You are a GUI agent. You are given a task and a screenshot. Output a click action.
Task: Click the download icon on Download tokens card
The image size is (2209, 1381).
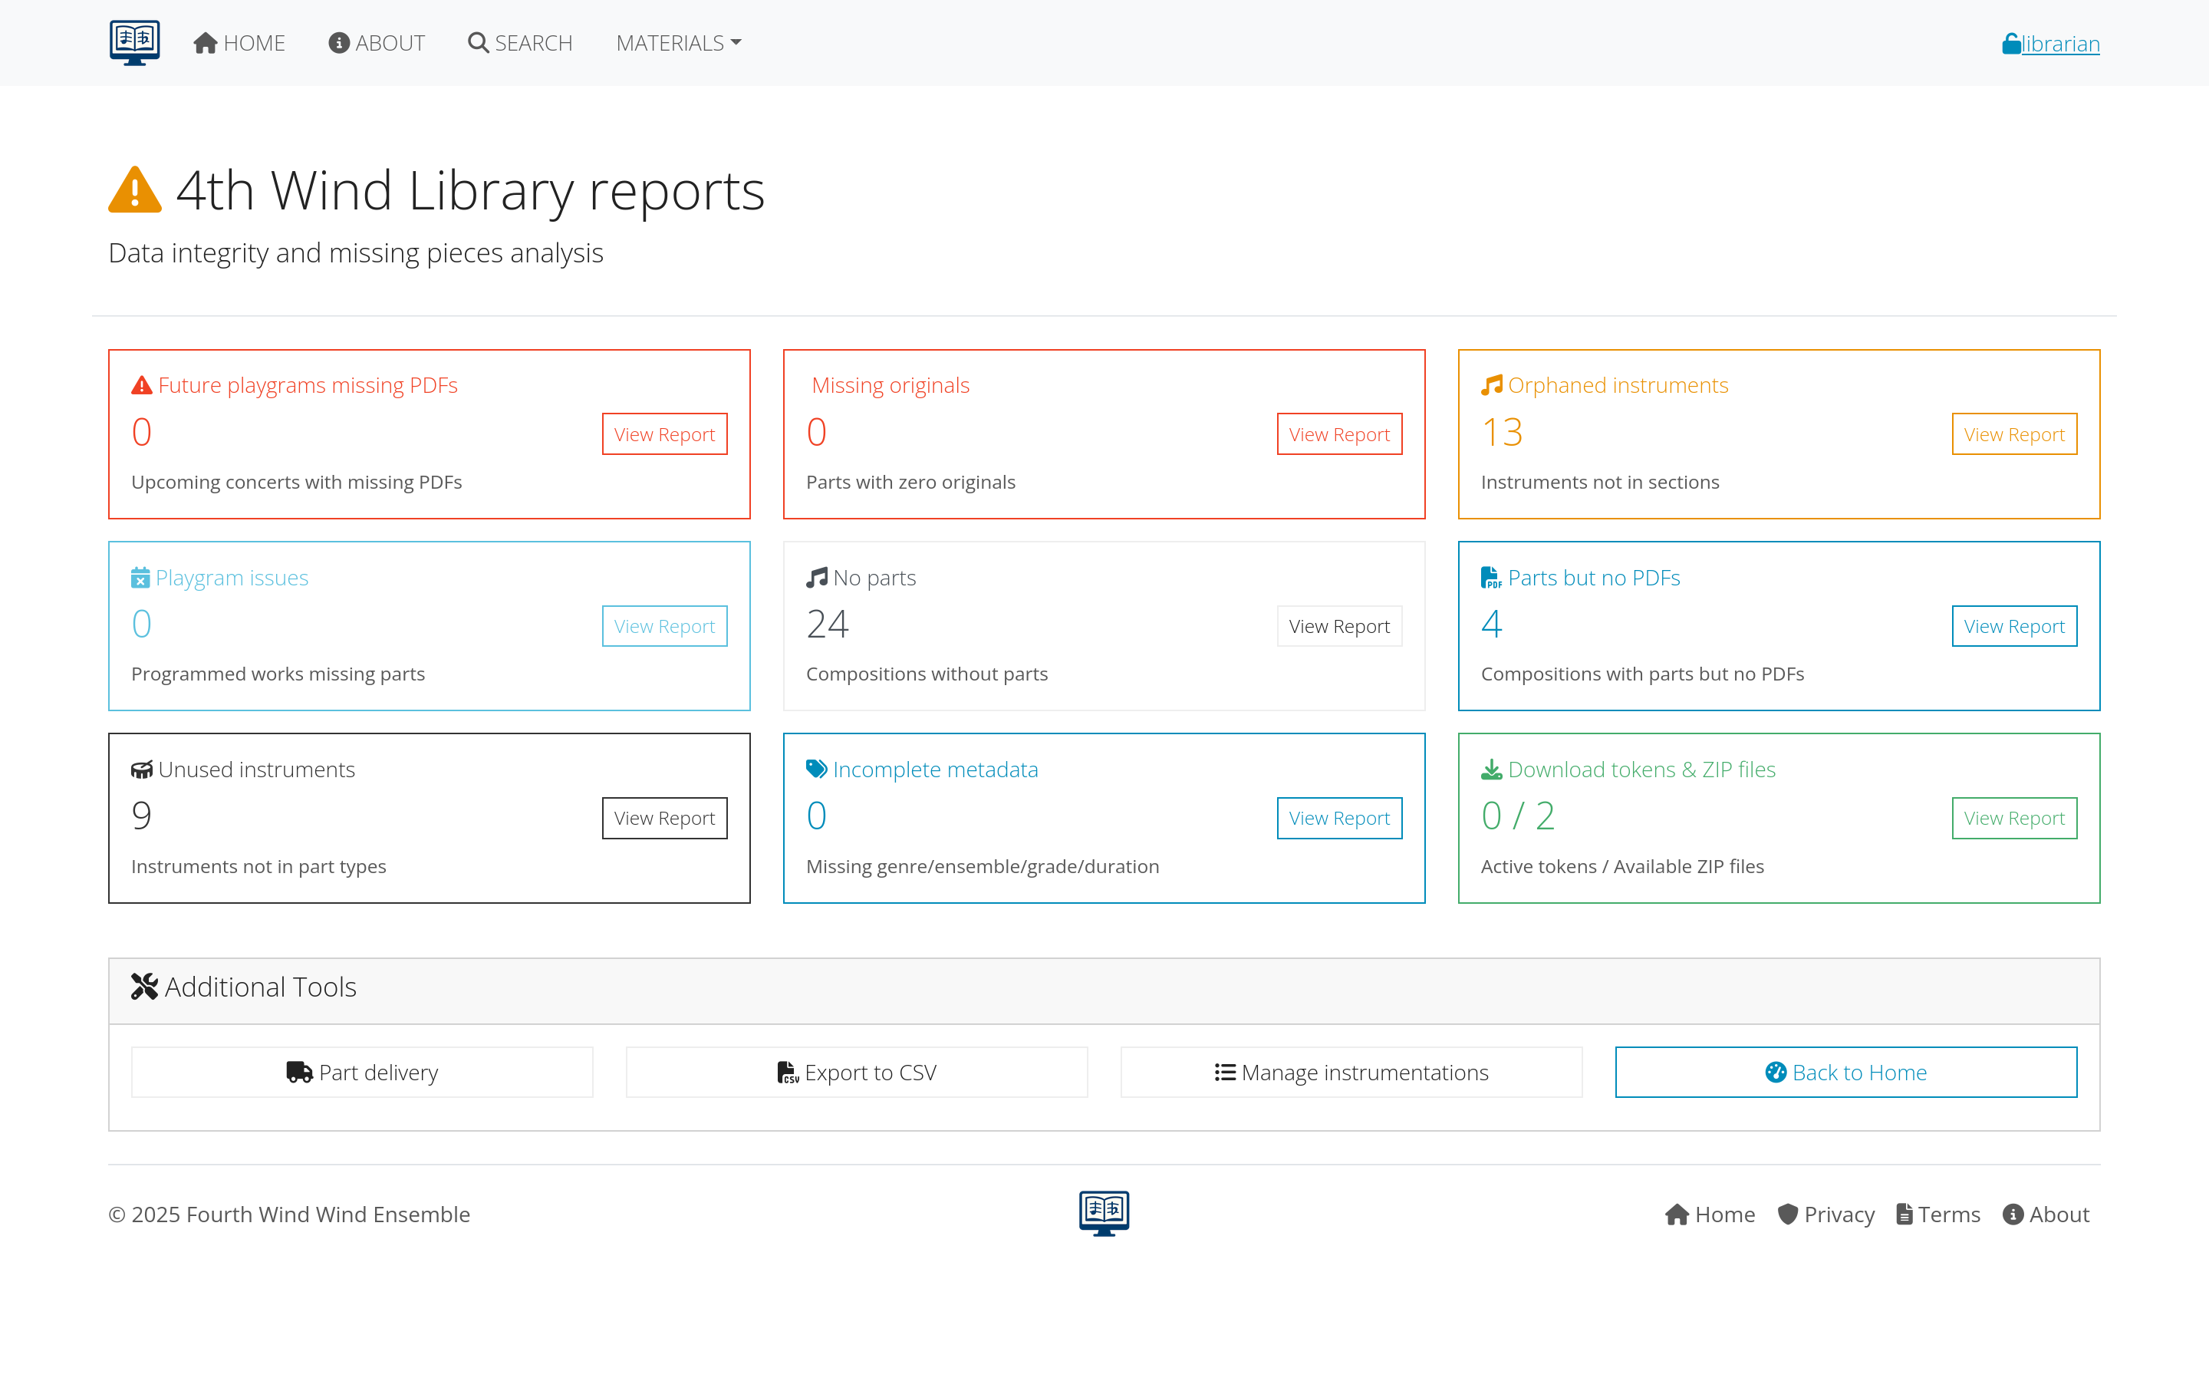point(1490,768)
